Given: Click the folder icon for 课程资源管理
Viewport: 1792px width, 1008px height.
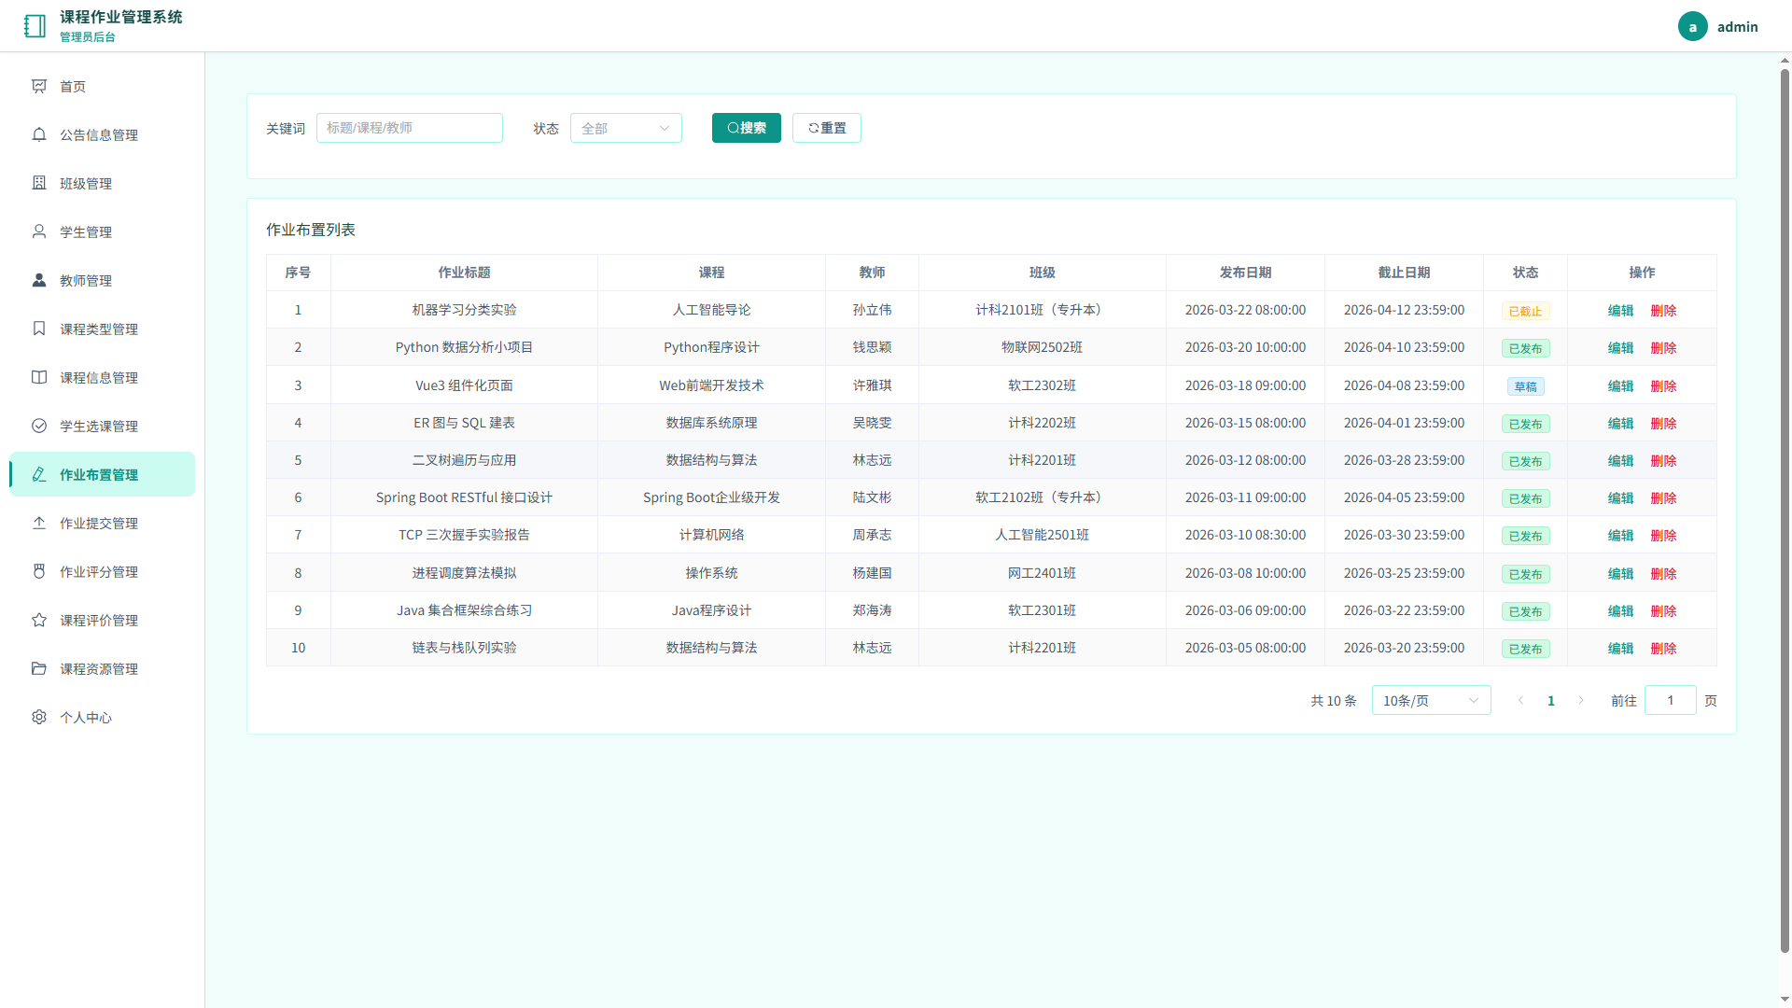Looking at the screenshot, I should [x=39, y=668].
